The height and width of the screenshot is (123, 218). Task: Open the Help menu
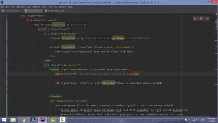pyautogui.click(x=71, y=7)
